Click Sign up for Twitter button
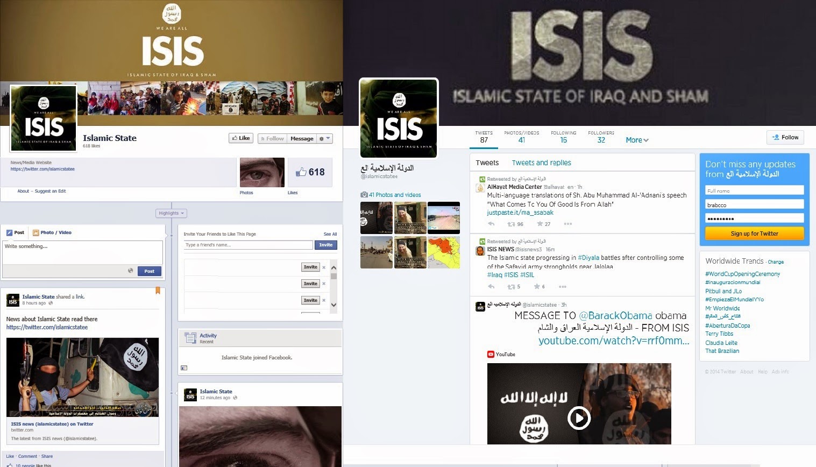Viewport: 816px width, 467px height. pos(755,233)
